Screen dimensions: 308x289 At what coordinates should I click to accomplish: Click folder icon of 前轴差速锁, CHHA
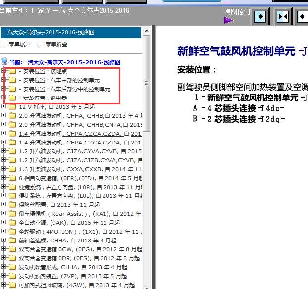(x=12, y=241)
